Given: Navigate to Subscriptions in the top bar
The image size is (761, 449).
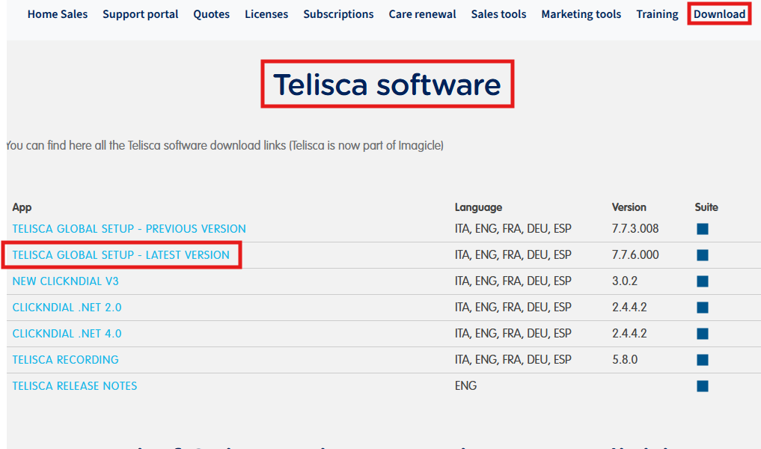Looking at the screenshot, I should point(338,14).
